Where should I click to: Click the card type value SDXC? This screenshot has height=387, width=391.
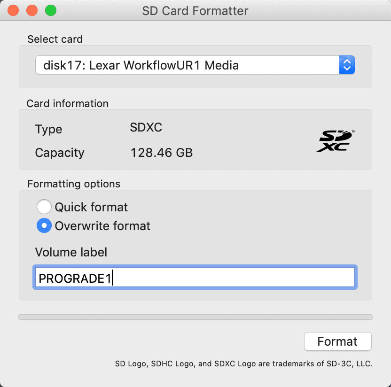(146, 127)
